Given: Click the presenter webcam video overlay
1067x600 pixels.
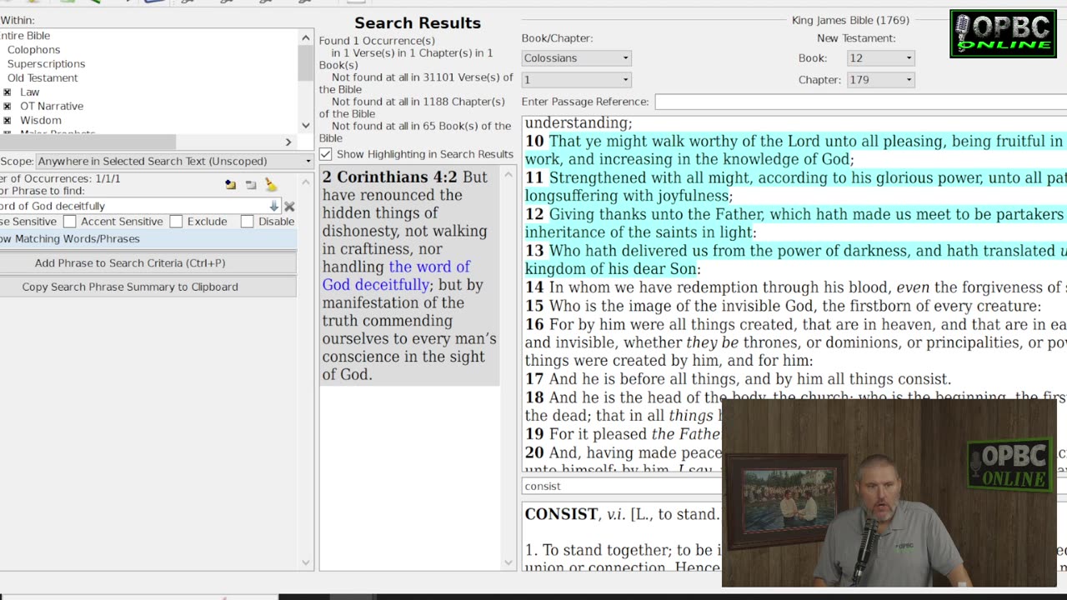Looking at the screenshot, I should coord(889,493).
